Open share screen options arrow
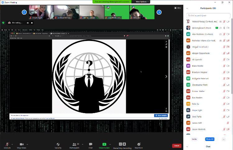This screenshot has width=233, height=150. (x=110, y=144)
